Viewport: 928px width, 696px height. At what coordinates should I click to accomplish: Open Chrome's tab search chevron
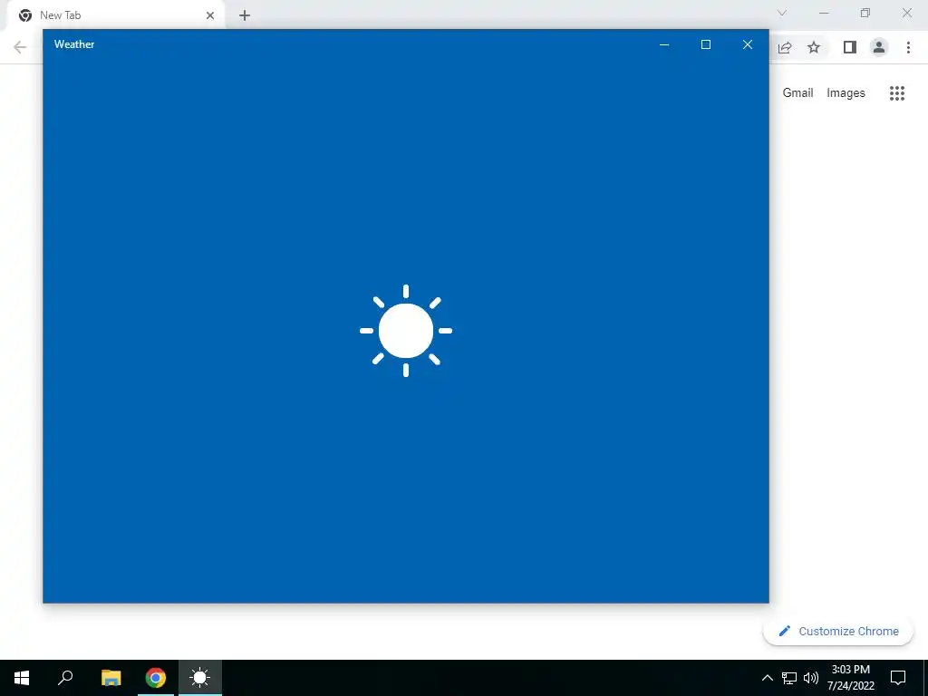782,13
